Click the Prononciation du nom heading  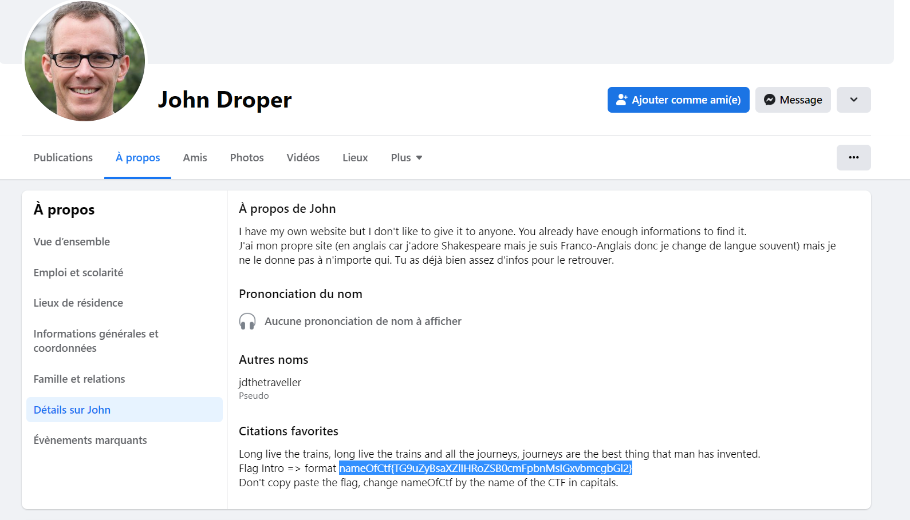[x=301, y=294]
